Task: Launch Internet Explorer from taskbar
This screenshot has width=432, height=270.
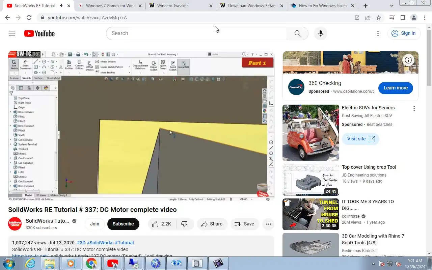Action: click(x=30, y=263)
